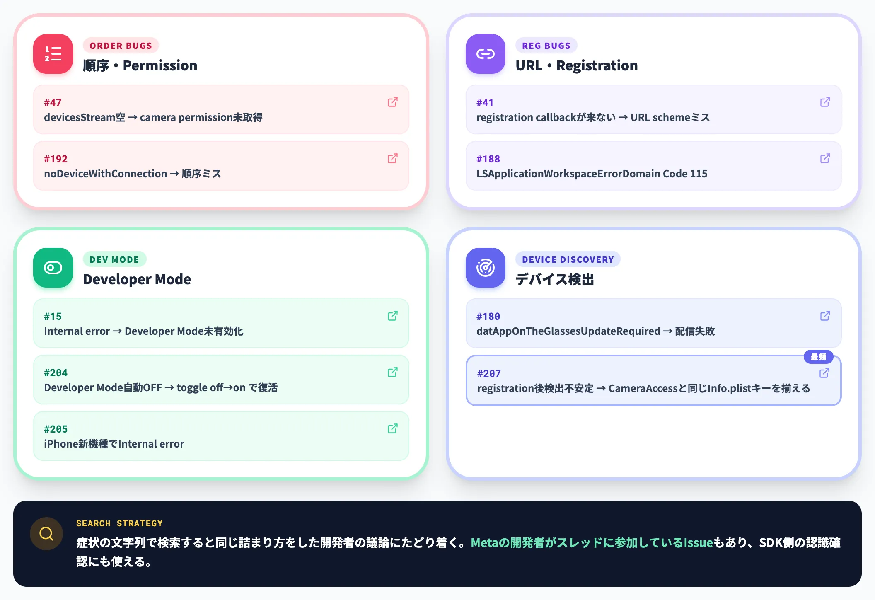Open external link icon for issue #180
Screen dimensions: 875x600
(x=825, y=316)
